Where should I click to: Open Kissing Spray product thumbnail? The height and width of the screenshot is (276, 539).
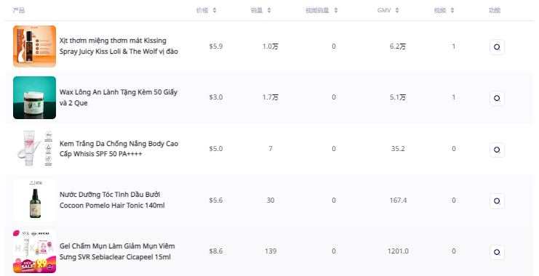click(34, 46)
